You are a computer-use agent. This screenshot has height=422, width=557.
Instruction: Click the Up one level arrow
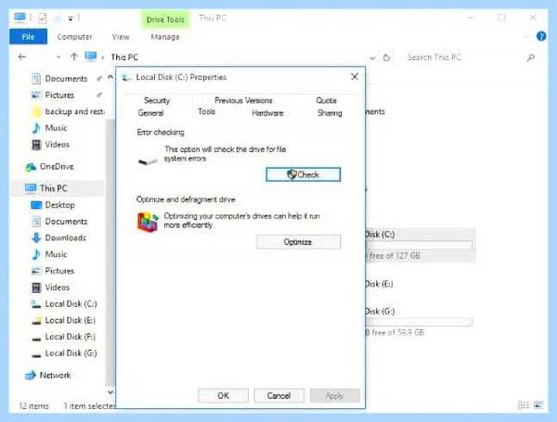point(74,57)
